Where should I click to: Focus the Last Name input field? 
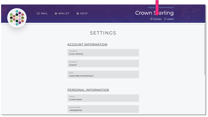pos(103,63)
